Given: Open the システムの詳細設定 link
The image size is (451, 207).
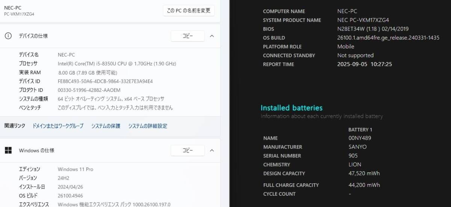Looking at the screenshot, I should point(148,126).
